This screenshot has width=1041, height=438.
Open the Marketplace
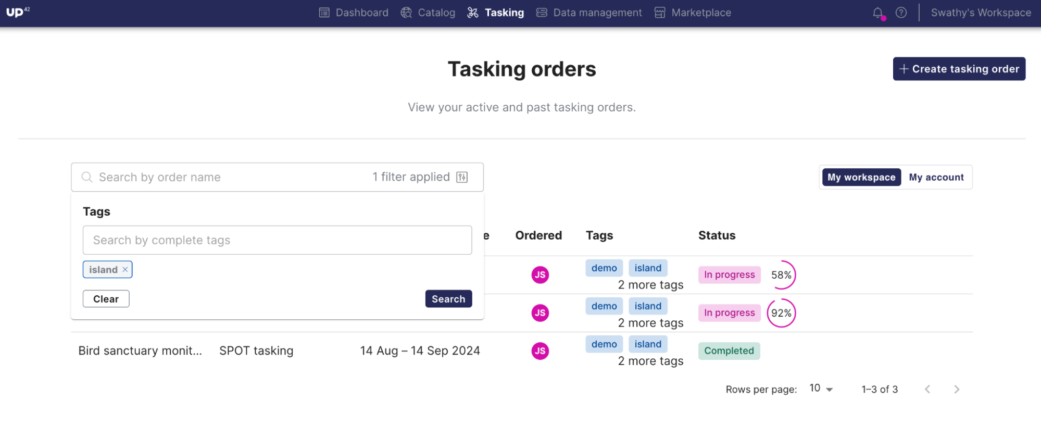coord(693,12)
